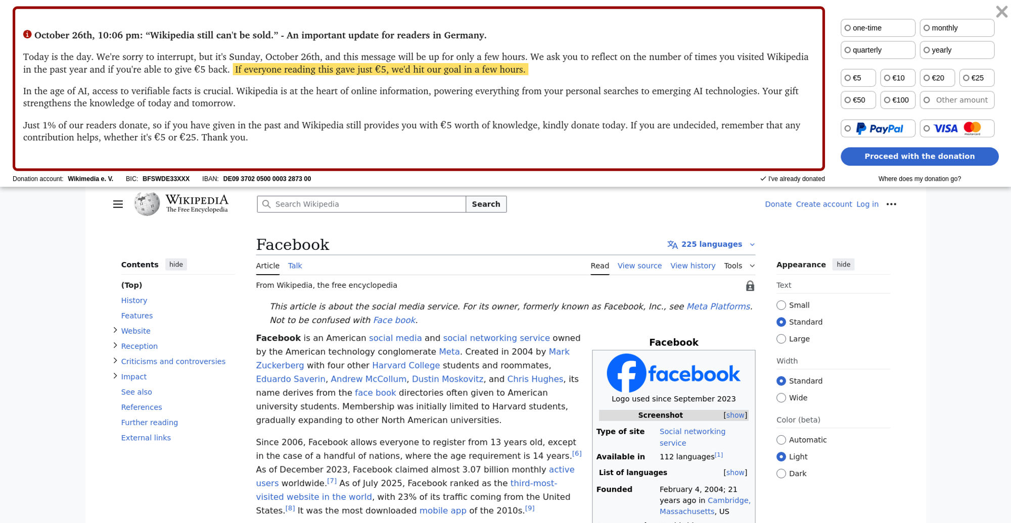Select Visa/Mastercard payment option
This screenshot has width=1011, height=523.
click(x=956, y=129)
